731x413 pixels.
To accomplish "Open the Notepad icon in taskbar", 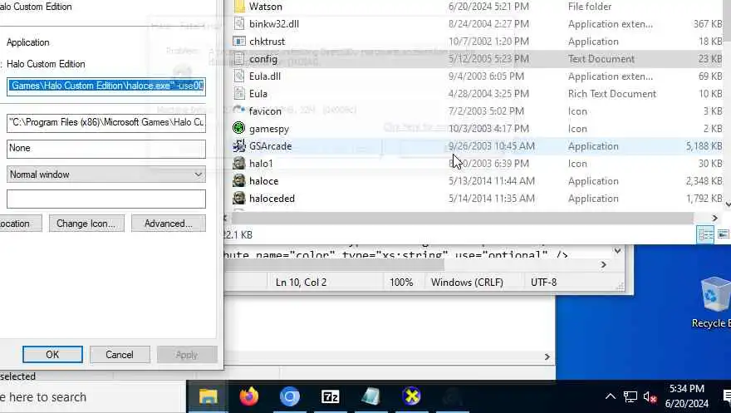I will point(370,396).
